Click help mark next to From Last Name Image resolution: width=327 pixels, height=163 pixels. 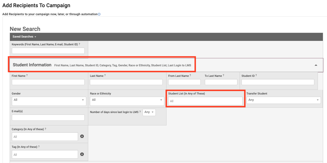[191, 75]
